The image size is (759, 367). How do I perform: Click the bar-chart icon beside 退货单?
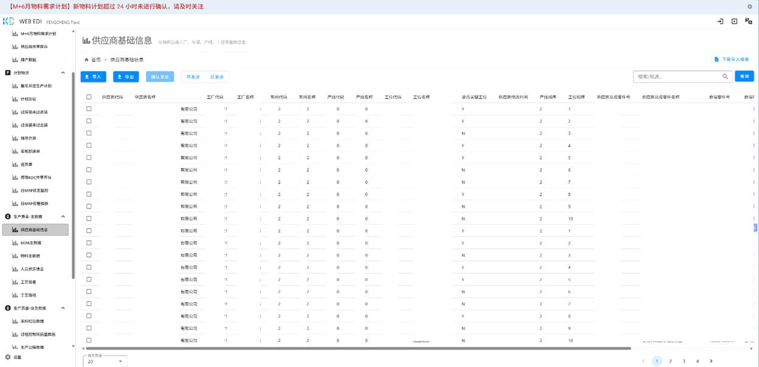pos(15,164)
